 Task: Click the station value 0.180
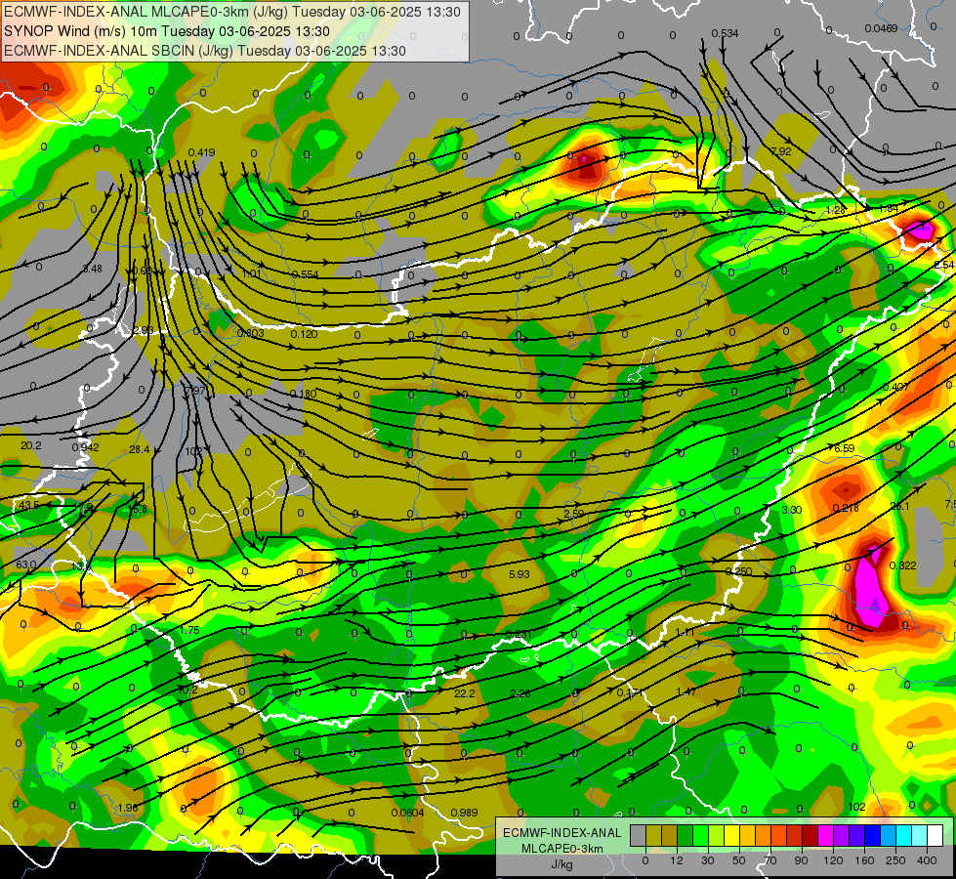click(303, 394)
